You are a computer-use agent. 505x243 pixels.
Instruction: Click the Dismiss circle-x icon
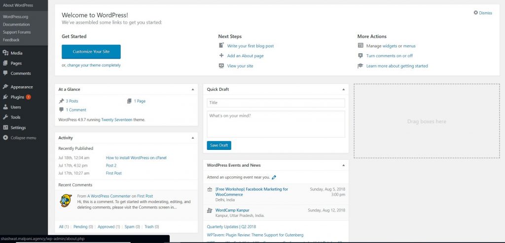(476, 12)
